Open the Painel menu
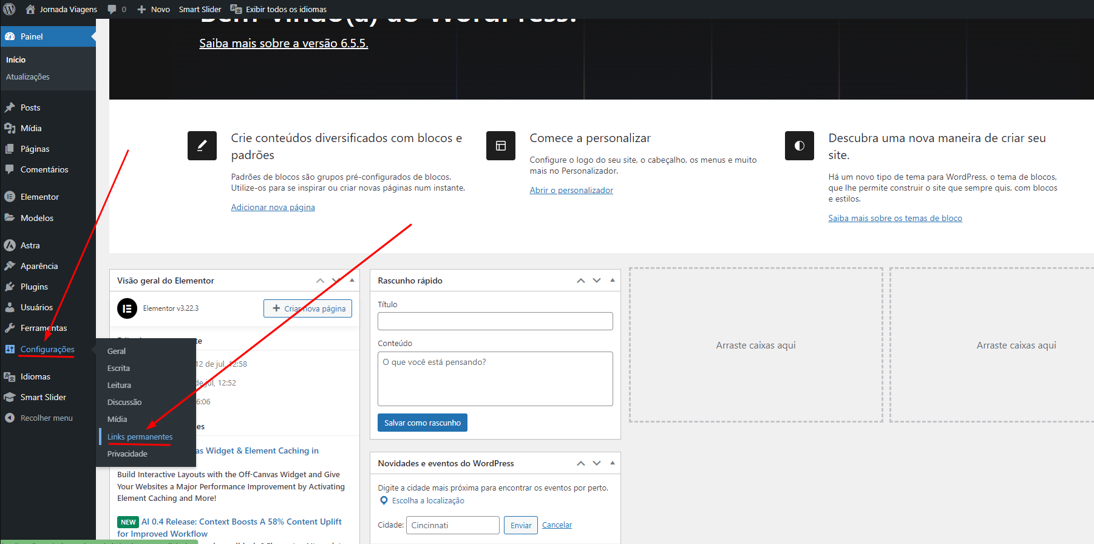The height and width of the screenshot is (544, 1094). point(48,36)
